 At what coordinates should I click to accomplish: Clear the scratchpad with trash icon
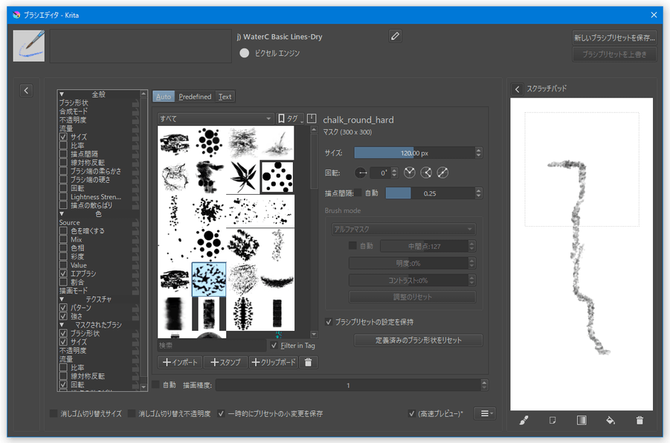click(x=640, y=421)
